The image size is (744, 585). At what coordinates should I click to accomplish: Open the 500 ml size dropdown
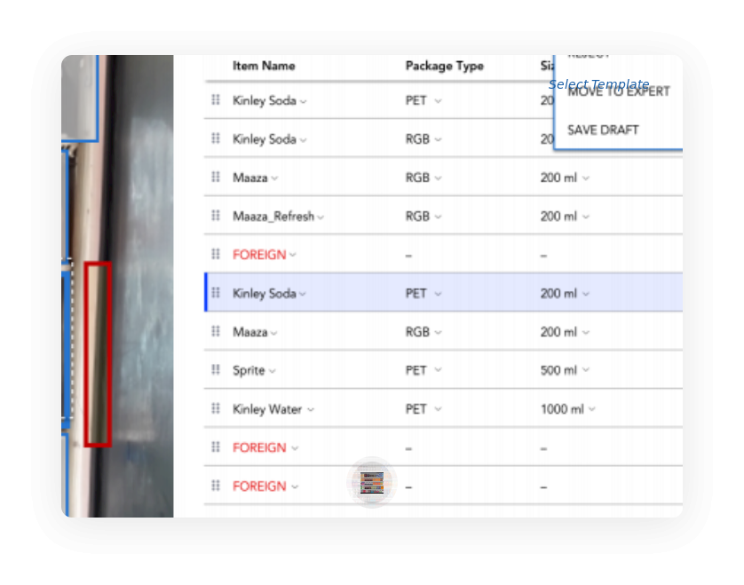coord(585,369)
